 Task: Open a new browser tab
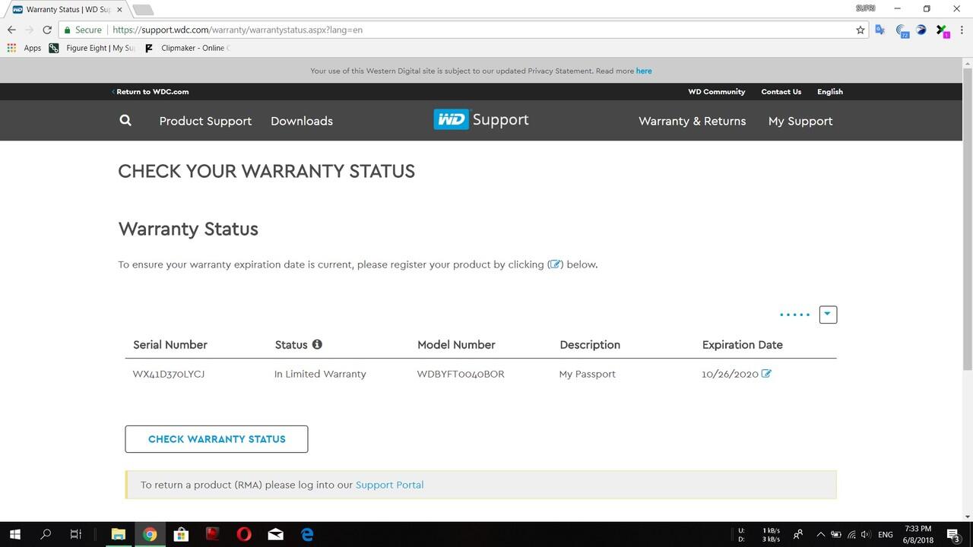tap(143, 10)
